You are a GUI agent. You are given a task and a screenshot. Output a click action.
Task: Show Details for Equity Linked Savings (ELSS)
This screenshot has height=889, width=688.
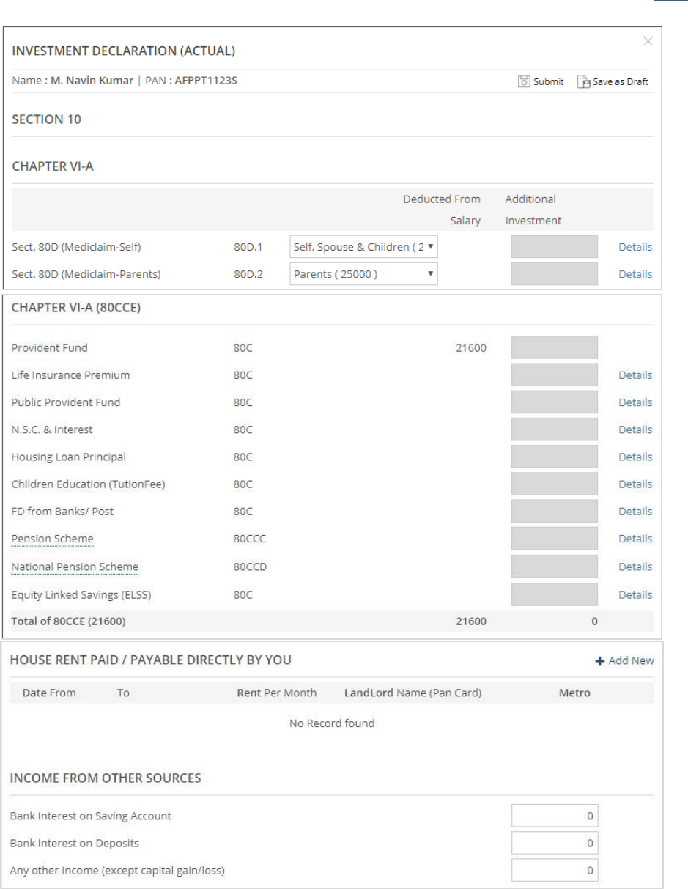pos(635,595)
